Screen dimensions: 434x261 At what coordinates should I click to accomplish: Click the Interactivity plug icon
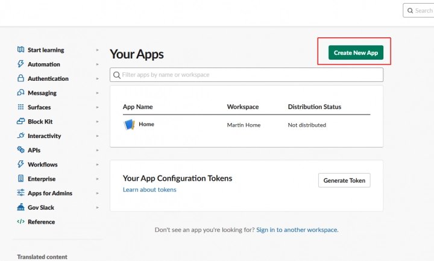[20, 136]
